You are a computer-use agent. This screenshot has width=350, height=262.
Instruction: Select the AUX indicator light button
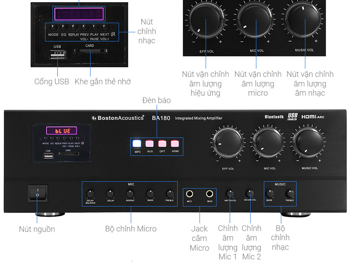pyautogui.click(x=150, y=144)
